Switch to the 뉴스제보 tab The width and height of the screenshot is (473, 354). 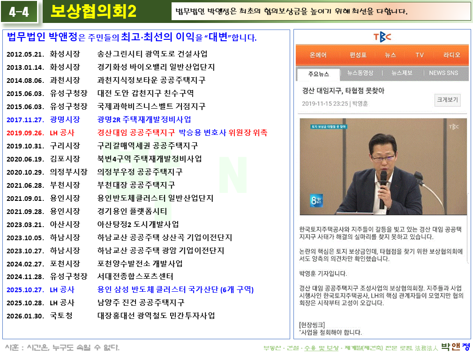tap(402, 73)
